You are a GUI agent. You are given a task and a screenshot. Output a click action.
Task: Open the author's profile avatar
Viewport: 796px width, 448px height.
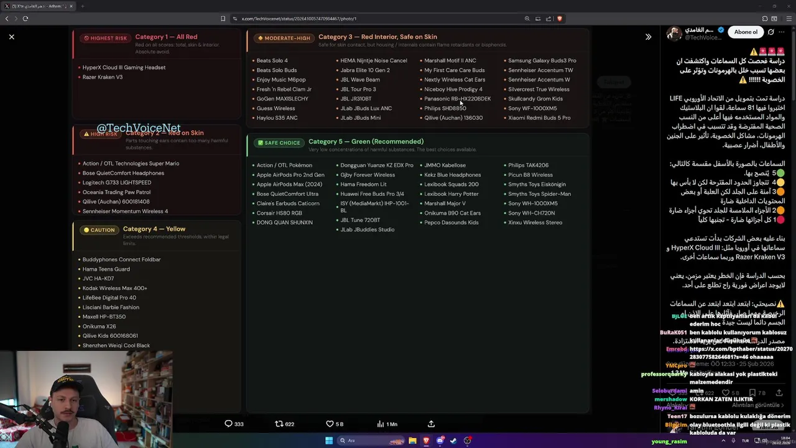tap(674, 34)
